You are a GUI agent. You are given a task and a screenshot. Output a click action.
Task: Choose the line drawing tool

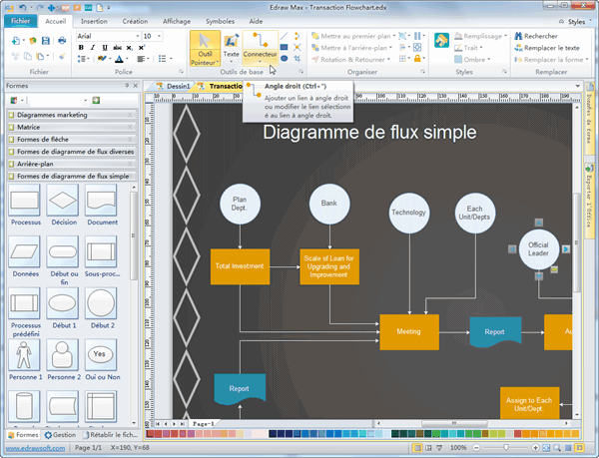[x=284, y=36]
